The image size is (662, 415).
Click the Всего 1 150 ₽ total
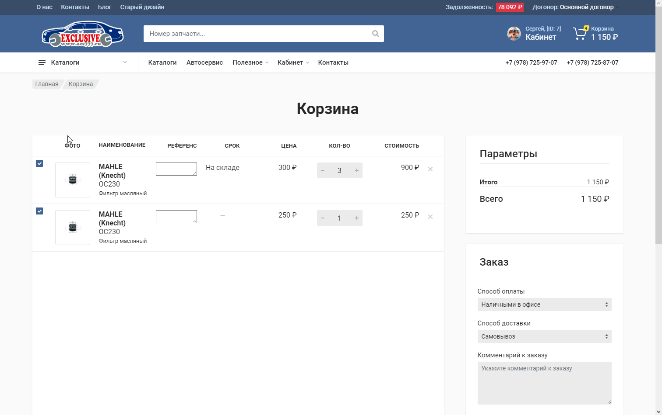[544, 199]
